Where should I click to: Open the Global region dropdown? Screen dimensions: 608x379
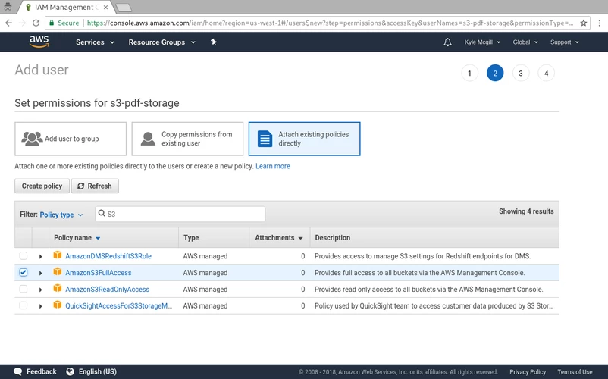525,42
